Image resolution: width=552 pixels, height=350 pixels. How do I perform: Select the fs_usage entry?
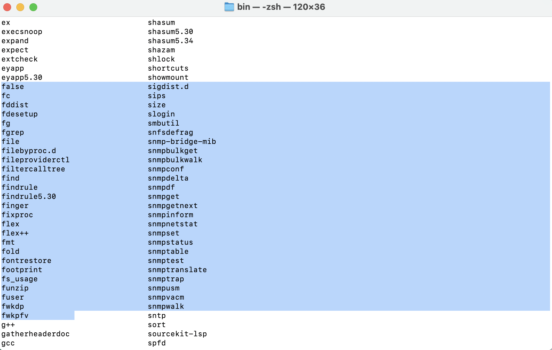(x=19, y=279)
